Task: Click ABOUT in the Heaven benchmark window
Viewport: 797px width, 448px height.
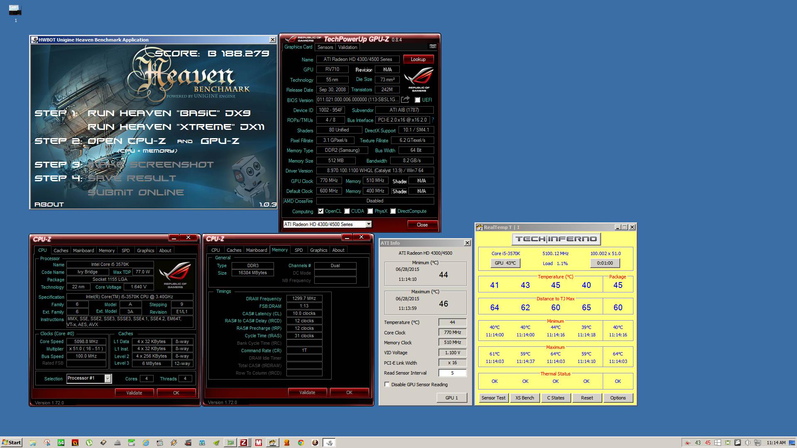Action: pyautogui.click(x=49, y=205)
